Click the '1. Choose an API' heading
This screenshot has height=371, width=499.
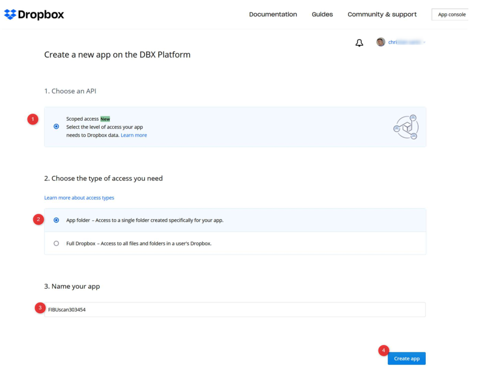click(70, 91)
